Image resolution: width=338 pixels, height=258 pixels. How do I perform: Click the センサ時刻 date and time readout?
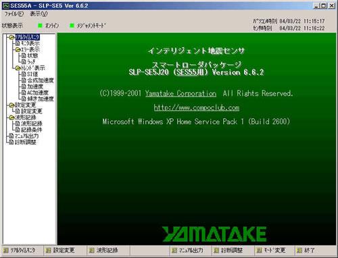(x=302, y=28)
